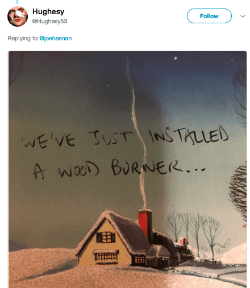The width and height of the screenshot is (250, 288).
Task: Click the yellow cottage in the picture
Action: coord(106,245)
